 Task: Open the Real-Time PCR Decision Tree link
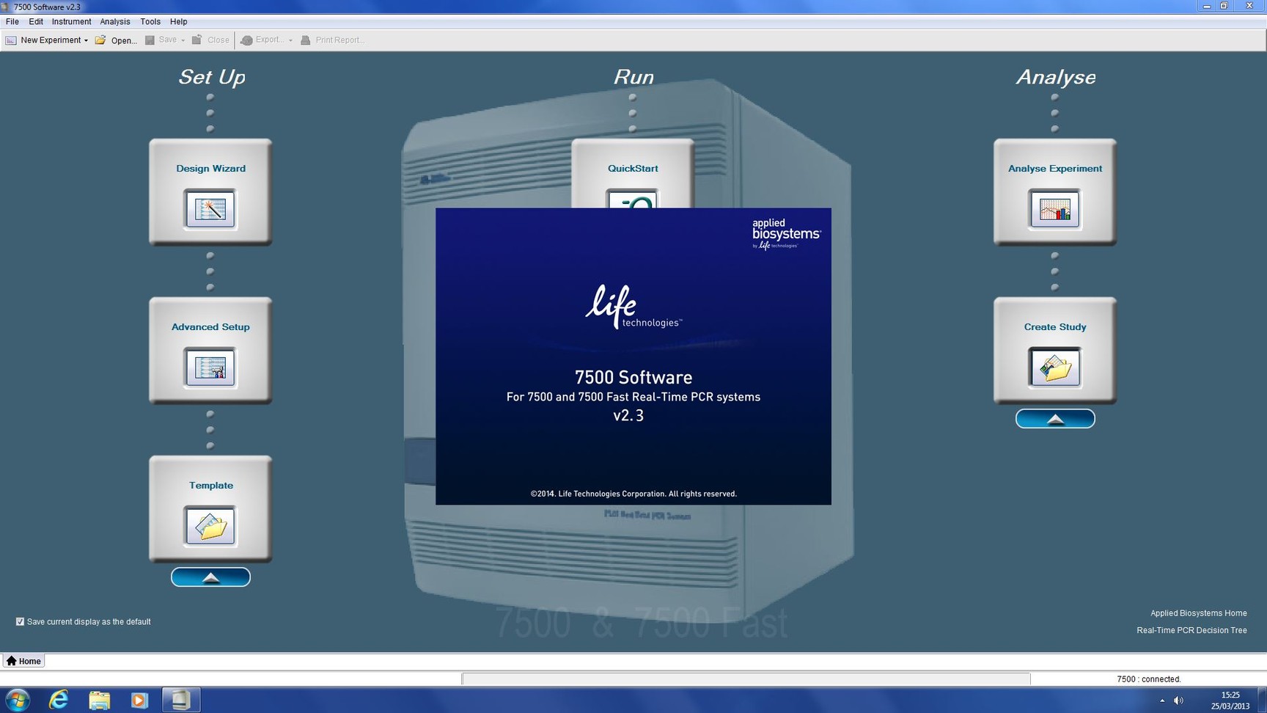tap(1191, 630)
